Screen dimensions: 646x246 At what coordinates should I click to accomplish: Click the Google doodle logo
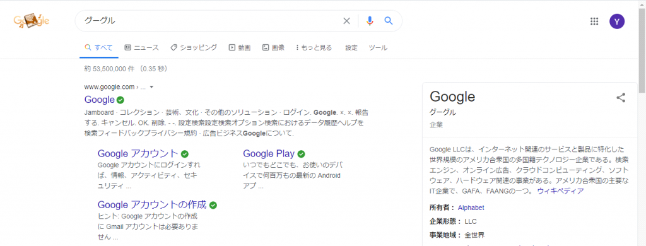click(x=32, y=21)
